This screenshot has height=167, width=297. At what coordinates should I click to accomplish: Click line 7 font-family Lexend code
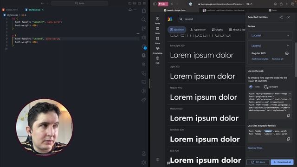coord(38,39)
